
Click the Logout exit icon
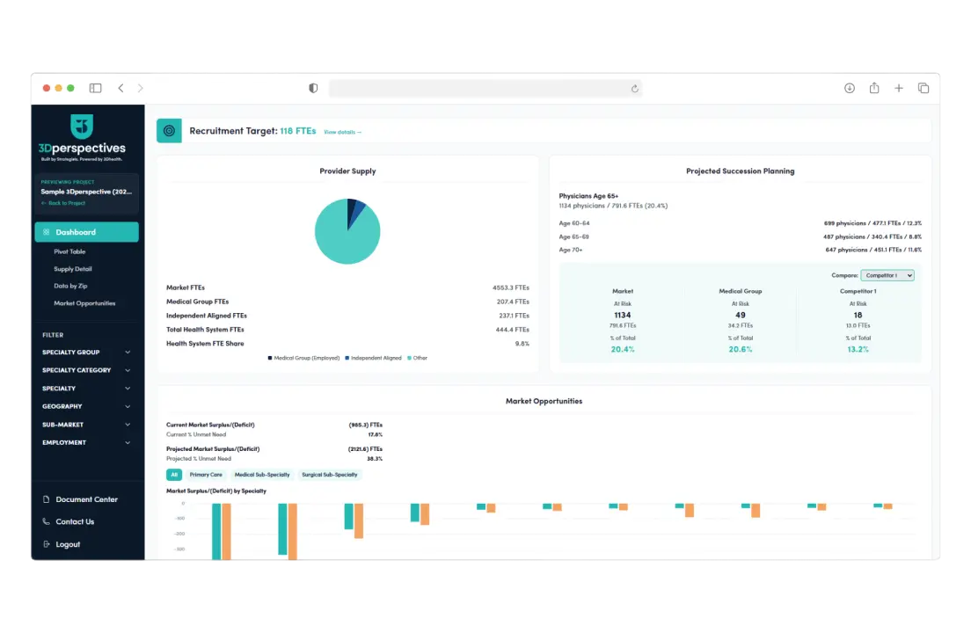click(x=47, y=544)
